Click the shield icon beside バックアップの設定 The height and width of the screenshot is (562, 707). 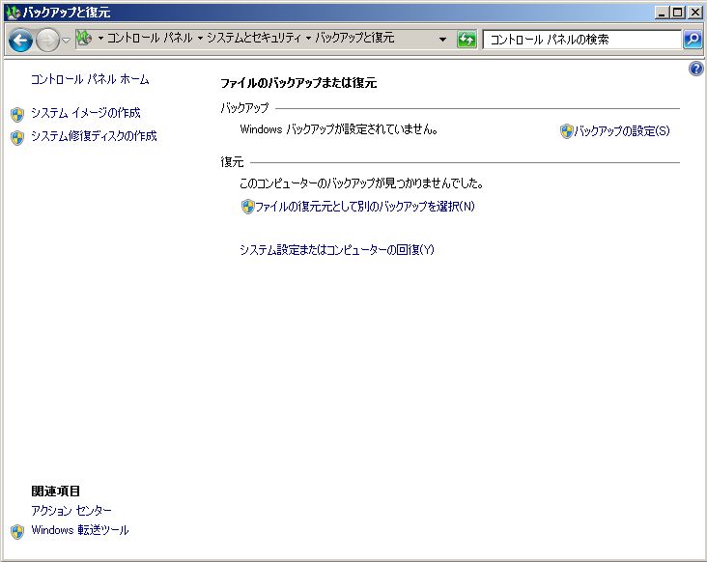tap(566, 131)
